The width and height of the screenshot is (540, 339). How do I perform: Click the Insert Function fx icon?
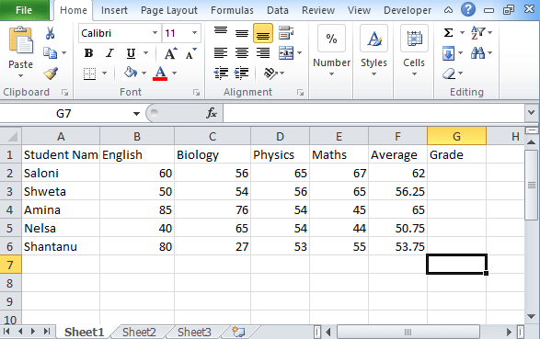click(x=211, y=113)
